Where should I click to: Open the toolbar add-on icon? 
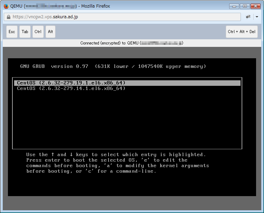[248, 17]
